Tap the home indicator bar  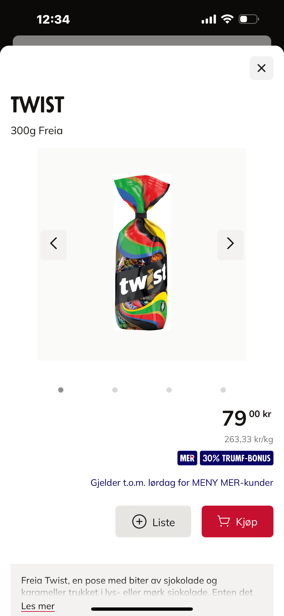tap(142, 609)
